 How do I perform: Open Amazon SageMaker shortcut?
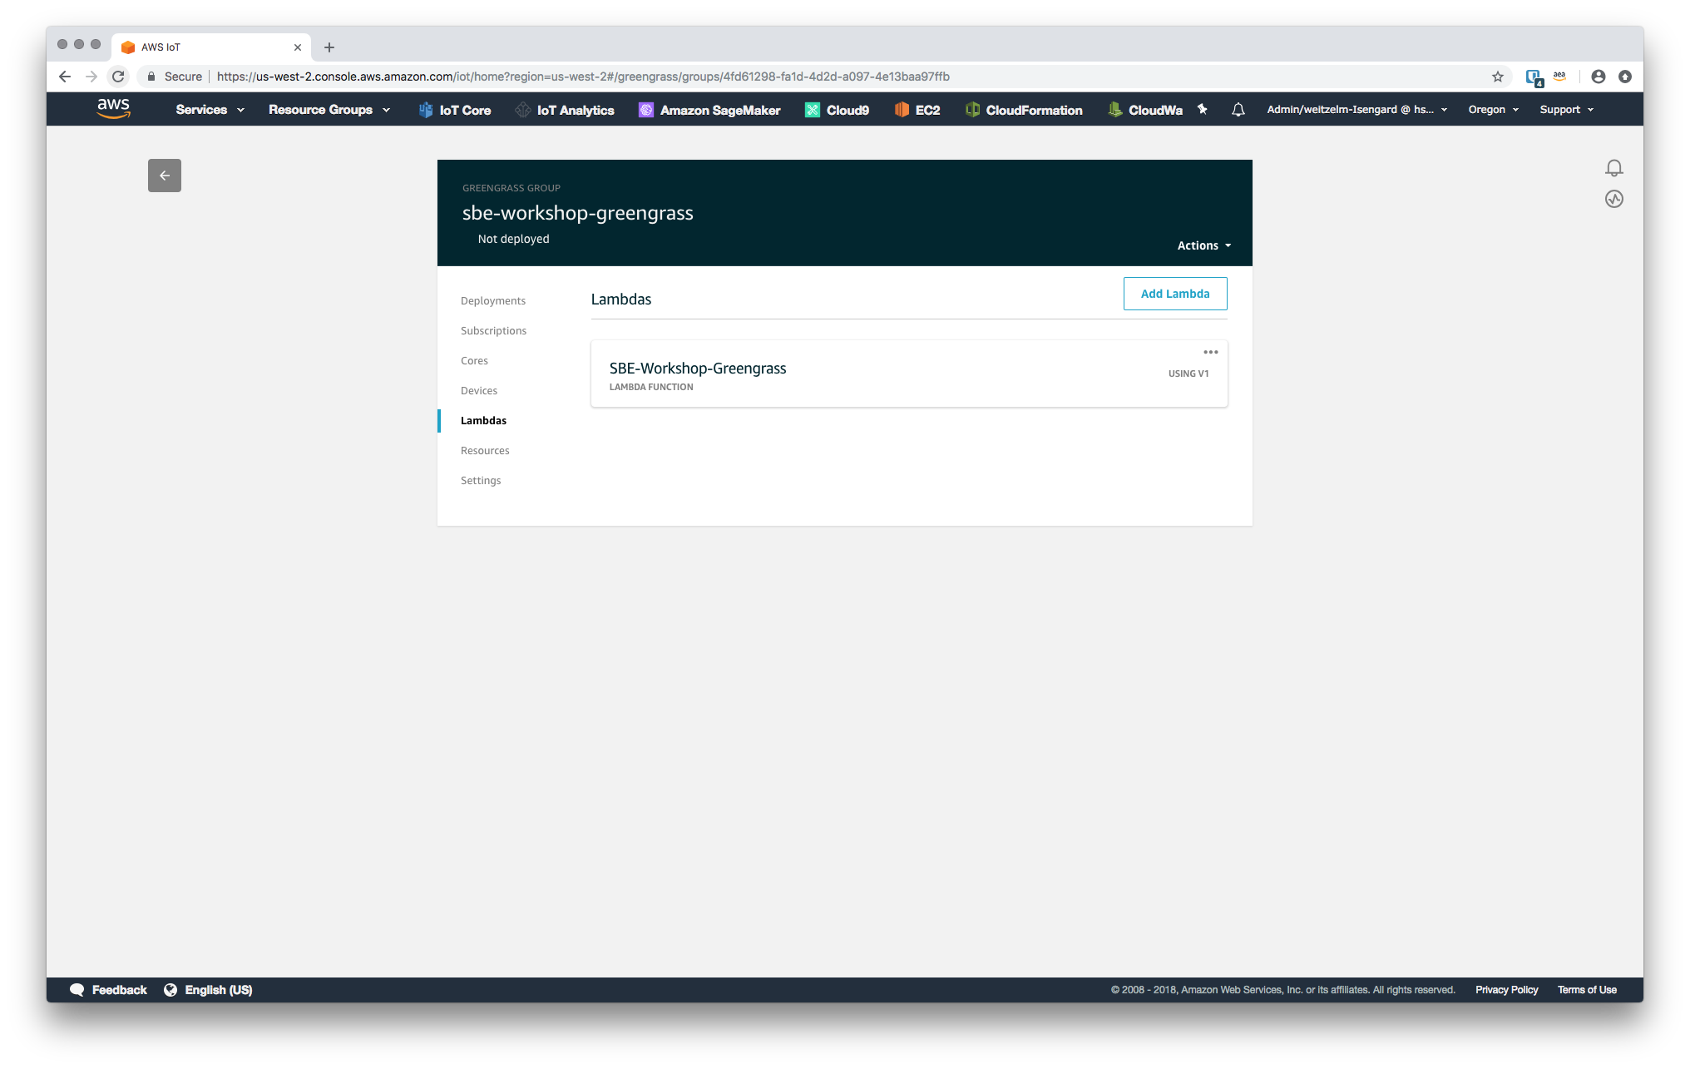[x=709, y=110]
